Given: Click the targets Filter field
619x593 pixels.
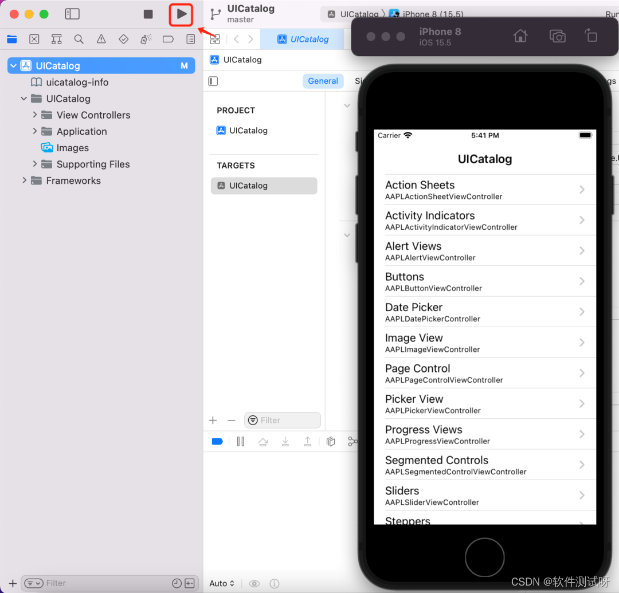Looking at the screenshot, I should coord(282,421).
